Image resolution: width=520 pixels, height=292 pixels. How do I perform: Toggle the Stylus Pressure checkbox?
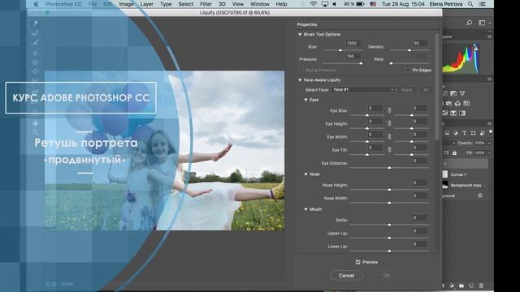pyautogui.click(x=301, y=71)
